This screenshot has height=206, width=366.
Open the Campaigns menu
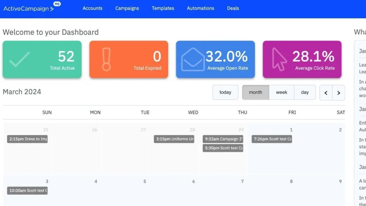click(x=127, y=8)
